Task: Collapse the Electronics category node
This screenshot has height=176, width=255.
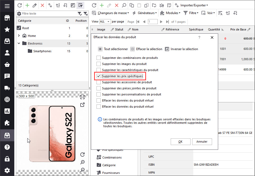Action: (x=19, y=43)
